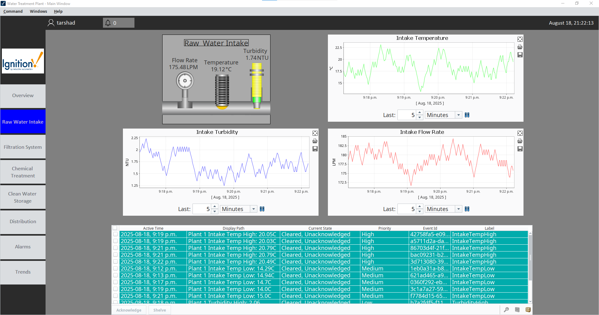Click the flow meter gauge graphic
599x315 pixels.
coord(185,90)
